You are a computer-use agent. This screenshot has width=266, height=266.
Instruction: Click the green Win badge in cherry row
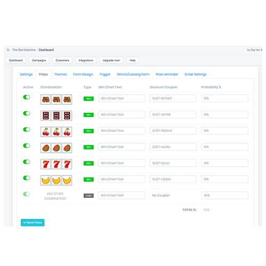[x=88, y=131]
